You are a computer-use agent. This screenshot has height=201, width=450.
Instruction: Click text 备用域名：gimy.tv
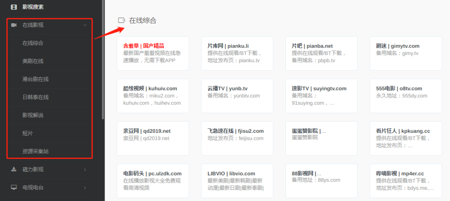tap(397, 53)
